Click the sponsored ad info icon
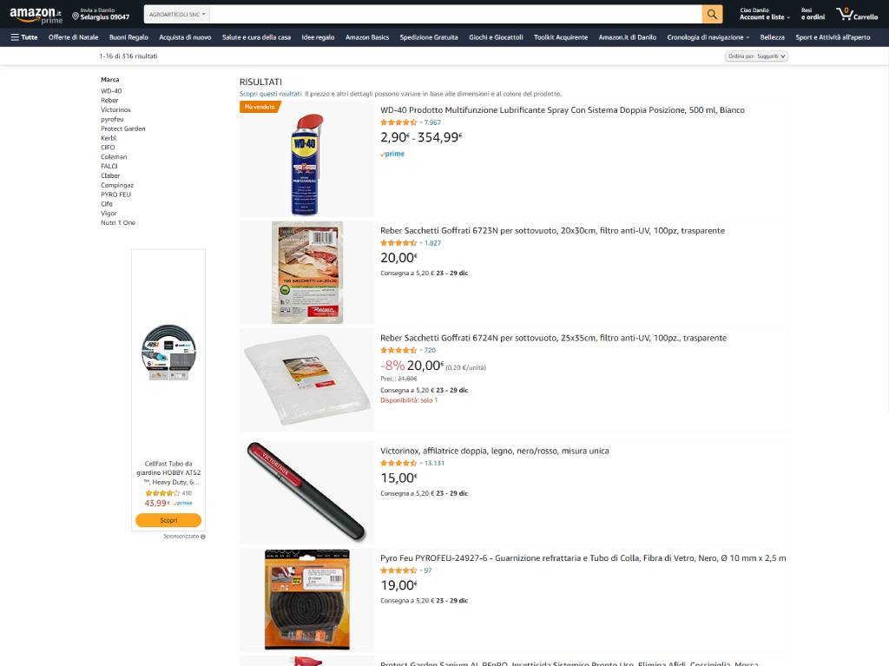This screenshot has width=889, height=666. (x=203, y=536)
